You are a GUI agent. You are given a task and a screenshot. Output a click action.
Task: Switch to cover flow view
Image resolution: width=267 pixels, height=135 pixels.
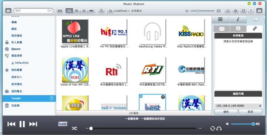pos(91,11)
